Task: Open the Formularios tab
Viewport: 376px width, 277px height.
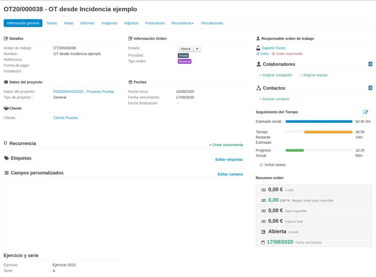Action: (155, 23)
